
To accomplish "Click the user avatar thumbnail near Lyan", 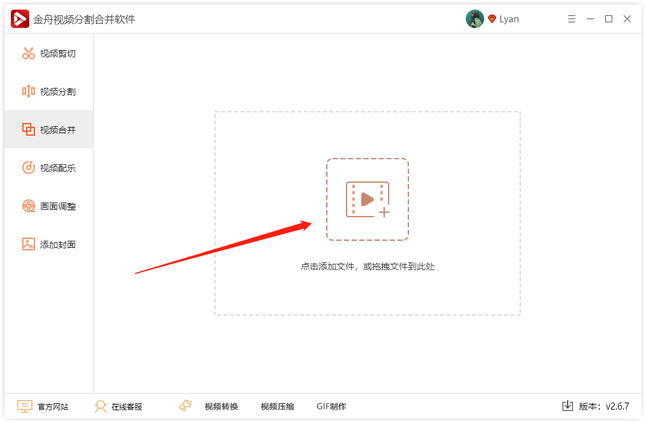I will coord(475,18).
